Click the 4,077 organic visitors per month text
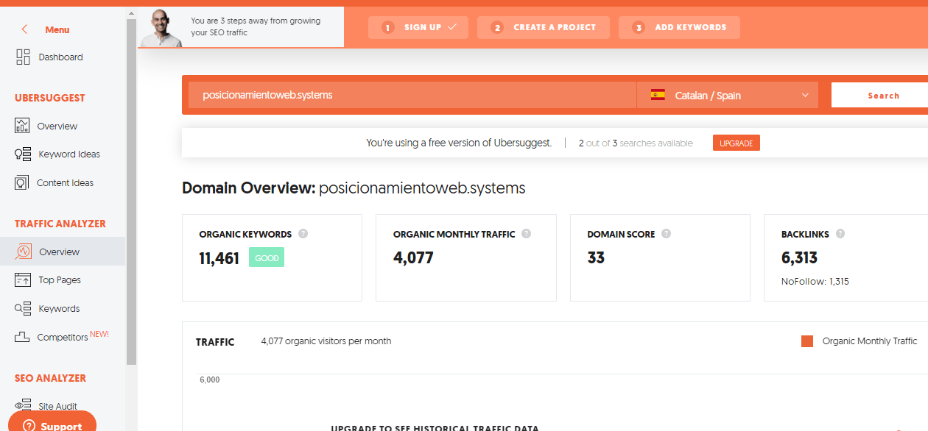This screenshot has width=928, height=431. pyautogui.click(x=326, y=341)
